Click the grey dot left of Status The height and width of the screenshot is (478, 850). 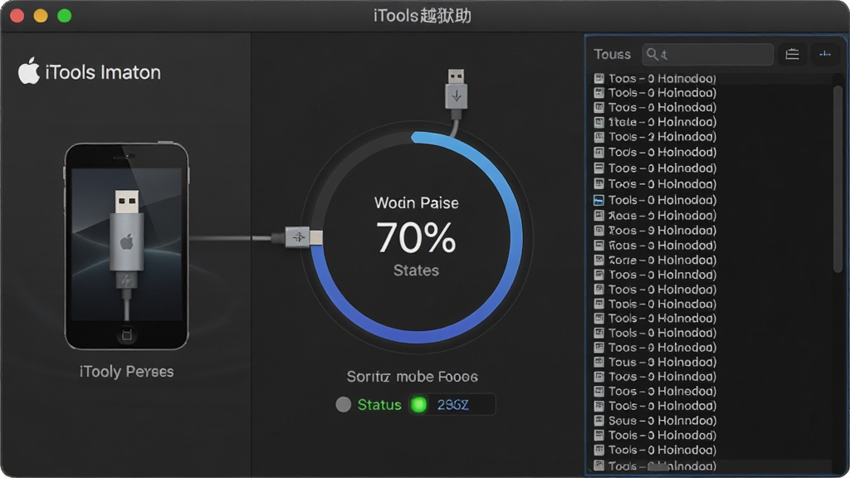pos(343,404)
